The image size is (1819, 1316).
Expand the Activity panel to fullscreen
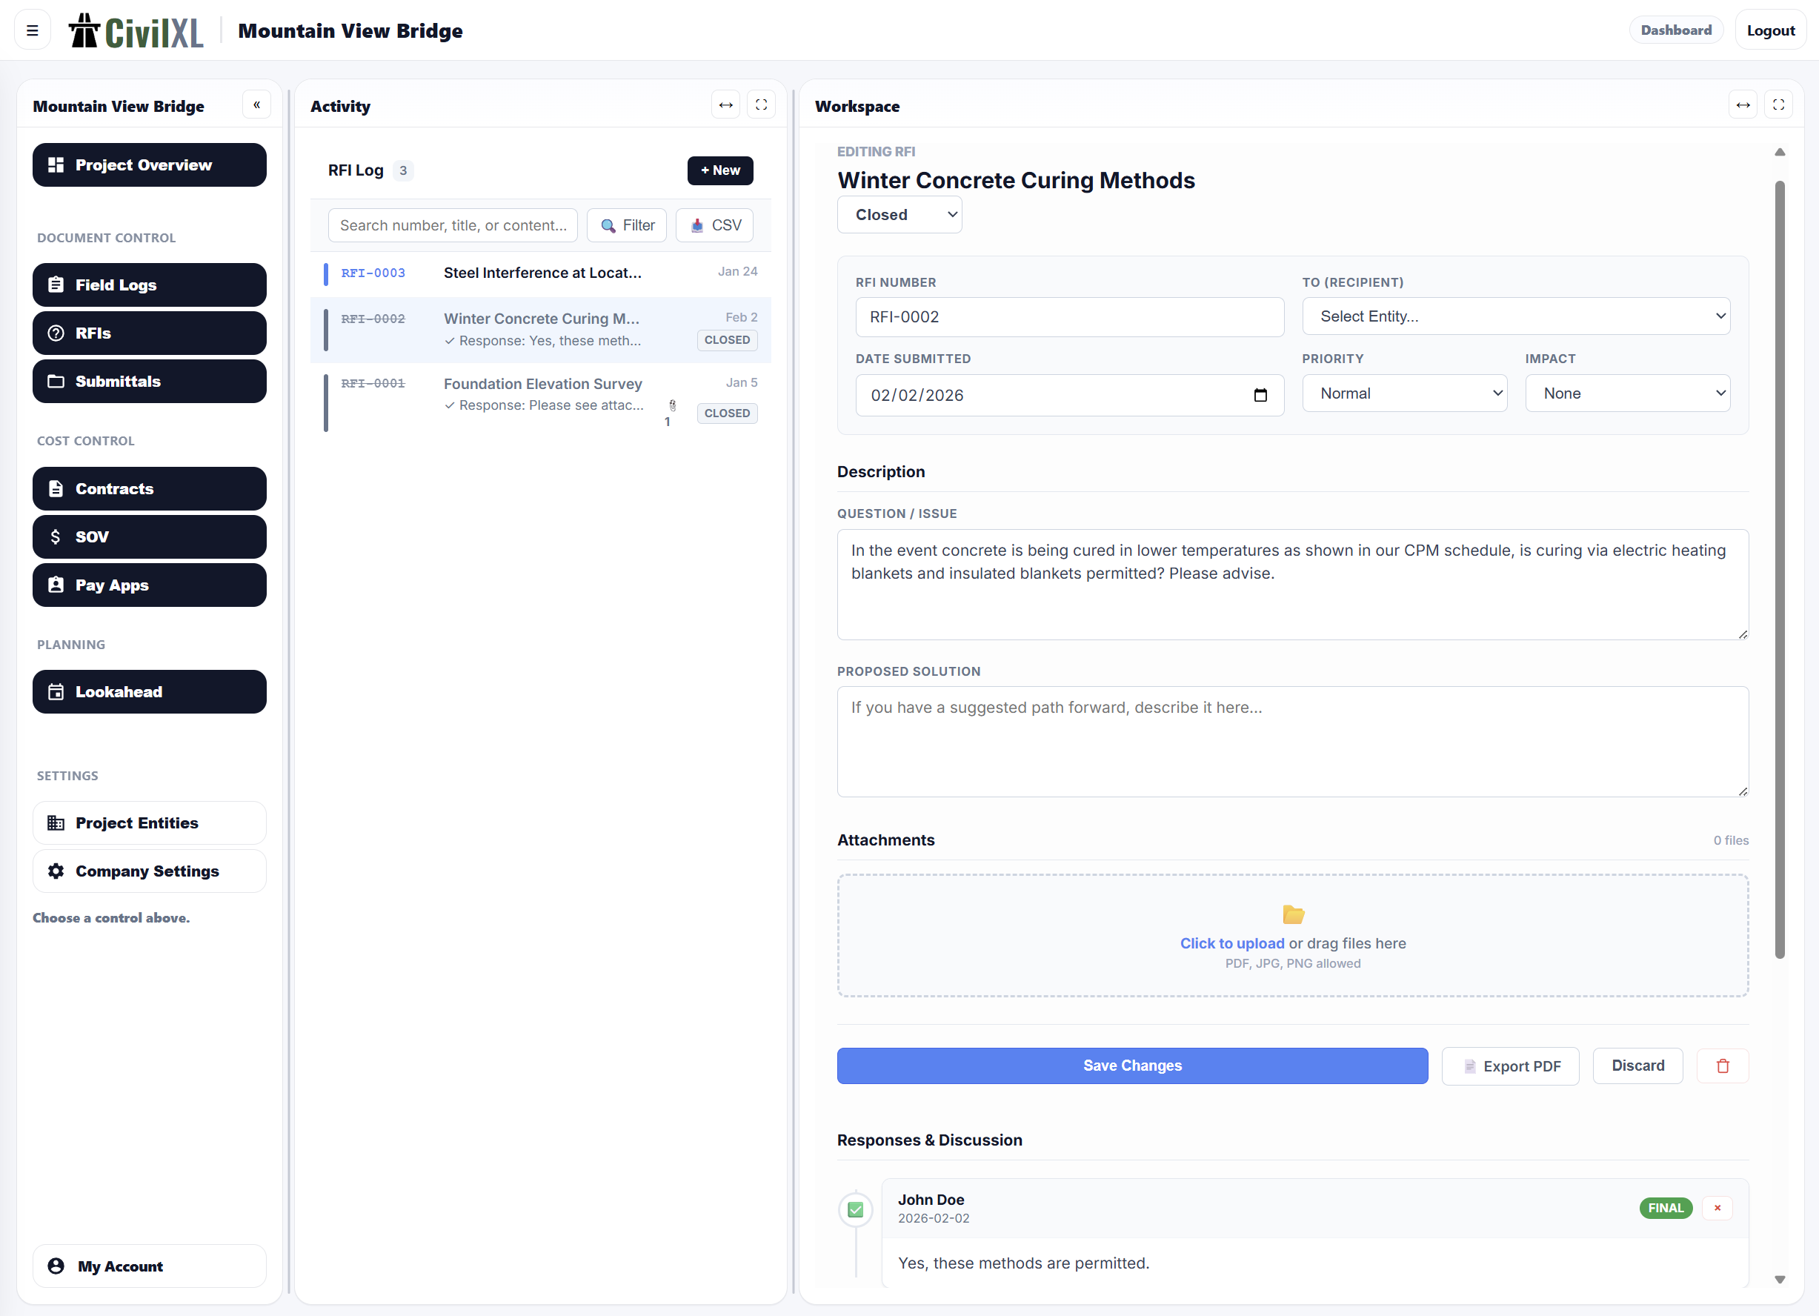tap(760, 104)
